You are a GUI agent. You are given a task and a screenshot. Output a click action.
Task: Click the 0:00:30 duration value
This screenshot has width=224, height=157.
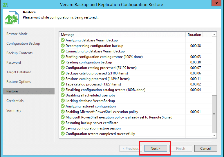point(196,62)
